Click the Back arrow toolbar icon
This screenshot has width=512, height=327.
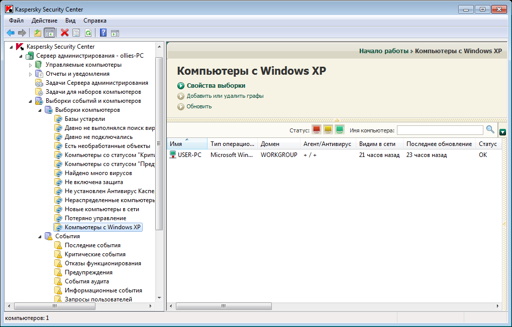(11, 33)
